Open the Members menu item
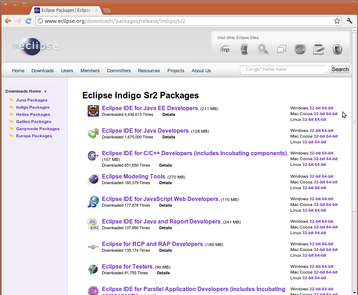 90,71
